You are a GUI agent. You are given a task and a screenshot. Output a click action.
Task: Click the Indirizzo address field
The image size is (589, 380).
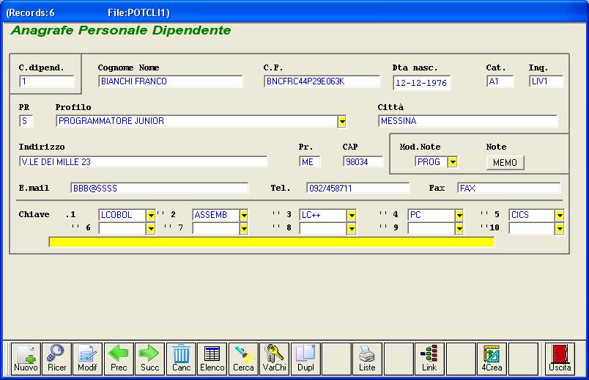coord(143,162)
